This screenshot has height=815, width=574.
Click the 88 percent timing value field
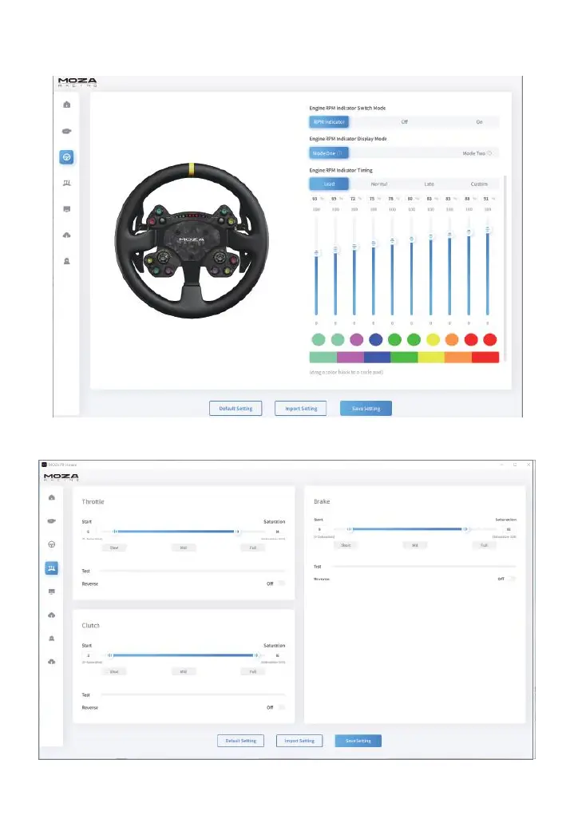(469, 199)
